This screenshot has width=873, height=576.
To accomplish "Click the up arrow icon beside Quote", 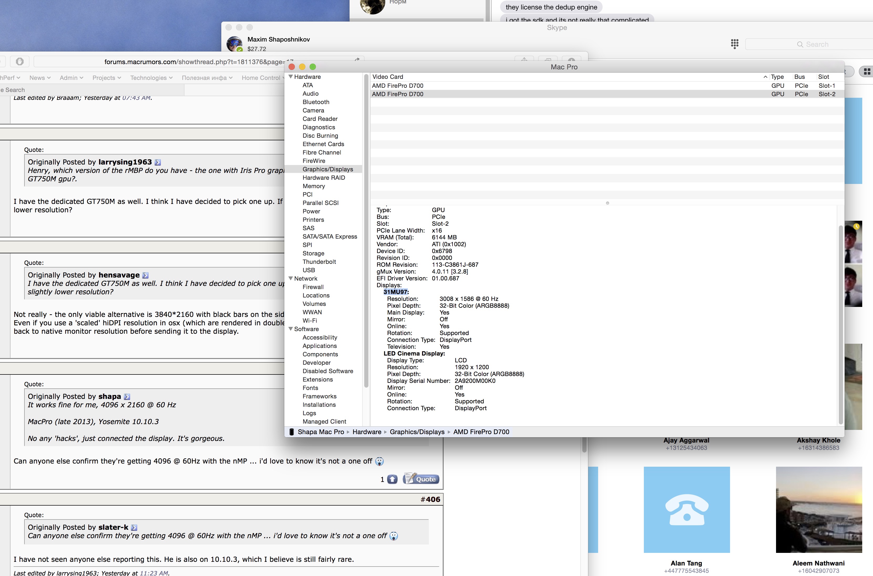I will click(x=392, y=479).
